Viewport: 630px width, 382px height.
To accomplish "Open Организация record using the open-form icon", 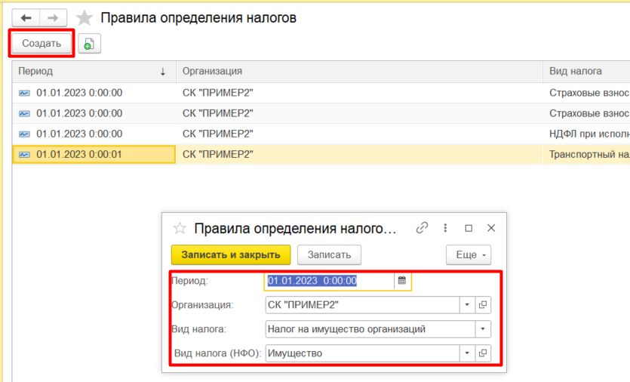I will 483,305.
